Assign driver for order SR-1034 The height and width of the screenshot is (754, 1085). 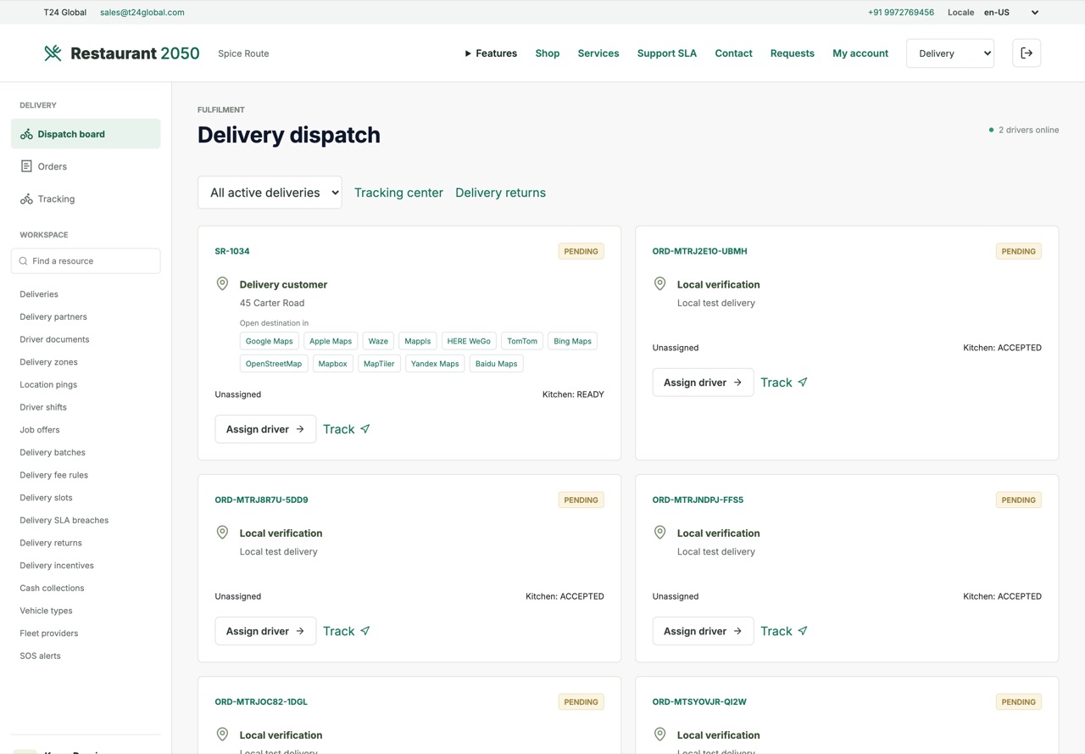265,429
